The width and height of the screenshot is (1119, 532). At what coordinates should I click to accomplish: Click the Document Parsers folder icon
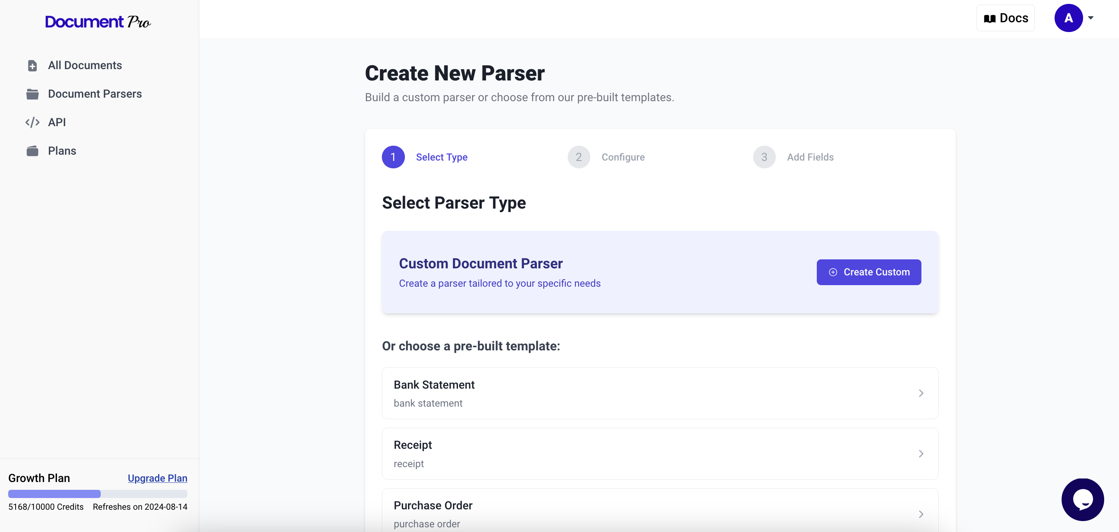pos(32,94)
